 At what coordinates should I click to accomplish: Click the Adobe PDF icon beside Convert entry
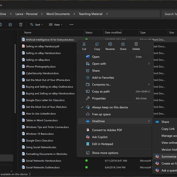tap(88, 130)
